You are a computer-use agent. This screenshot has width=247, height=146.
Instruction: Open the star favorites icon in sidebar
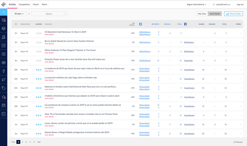(4, 97)
